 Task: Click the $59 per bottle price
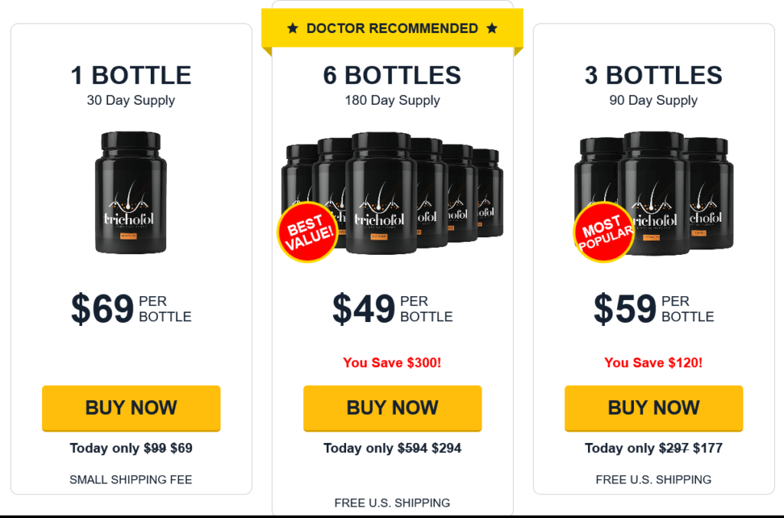click(x=654, y=308)
